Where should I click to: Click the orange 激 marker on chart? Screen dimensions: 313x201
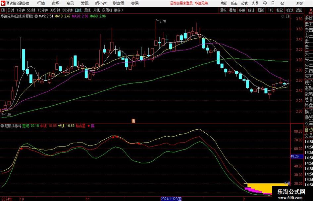(133, 120)
